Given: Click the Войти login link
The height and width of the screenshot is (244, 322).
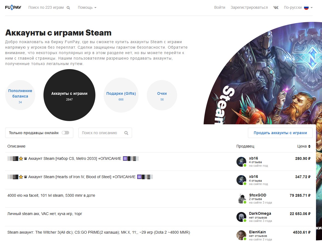Looking at the screenshot, I should (220, 8).
